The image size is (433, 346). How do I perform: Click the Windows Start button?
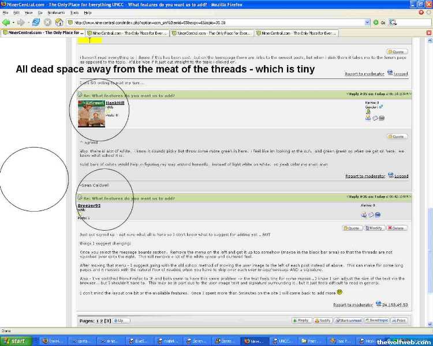coord(14,341)
